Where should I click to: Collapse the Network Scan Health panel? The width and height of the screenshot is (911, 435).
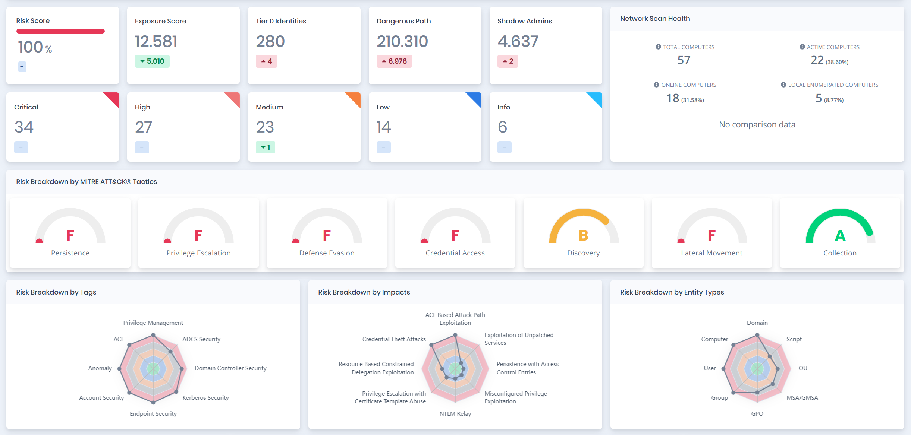coord(655,18)
